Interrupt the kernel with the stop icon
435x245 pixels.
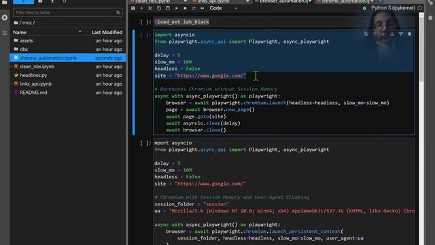tap(185, 8)
